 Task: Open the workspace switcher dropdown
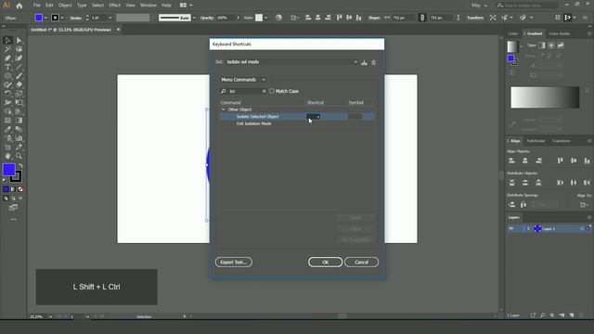[186, 6]
